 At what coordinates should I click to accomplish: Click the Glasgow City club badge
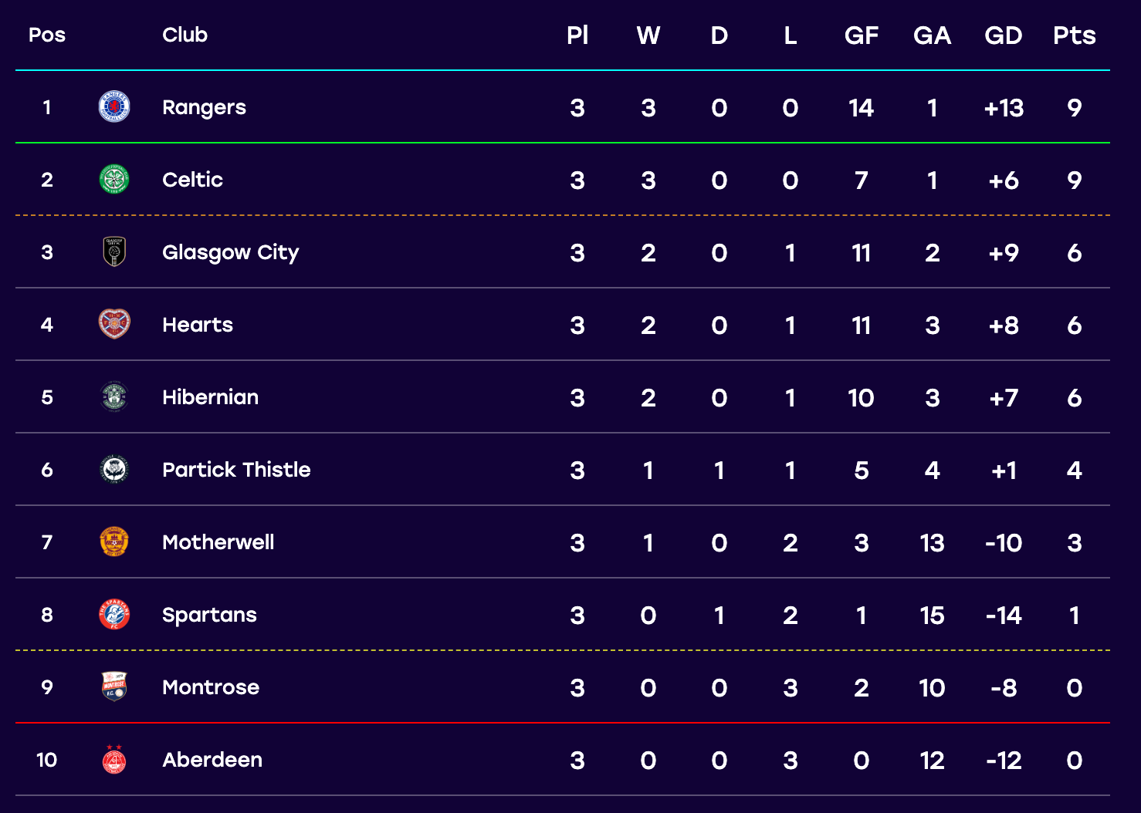[x=114, y=251]
